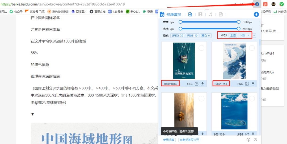This screenshot has width=287, height=144.
Task: Download the 1080*1755 PNG image
Action: point(253,83)
